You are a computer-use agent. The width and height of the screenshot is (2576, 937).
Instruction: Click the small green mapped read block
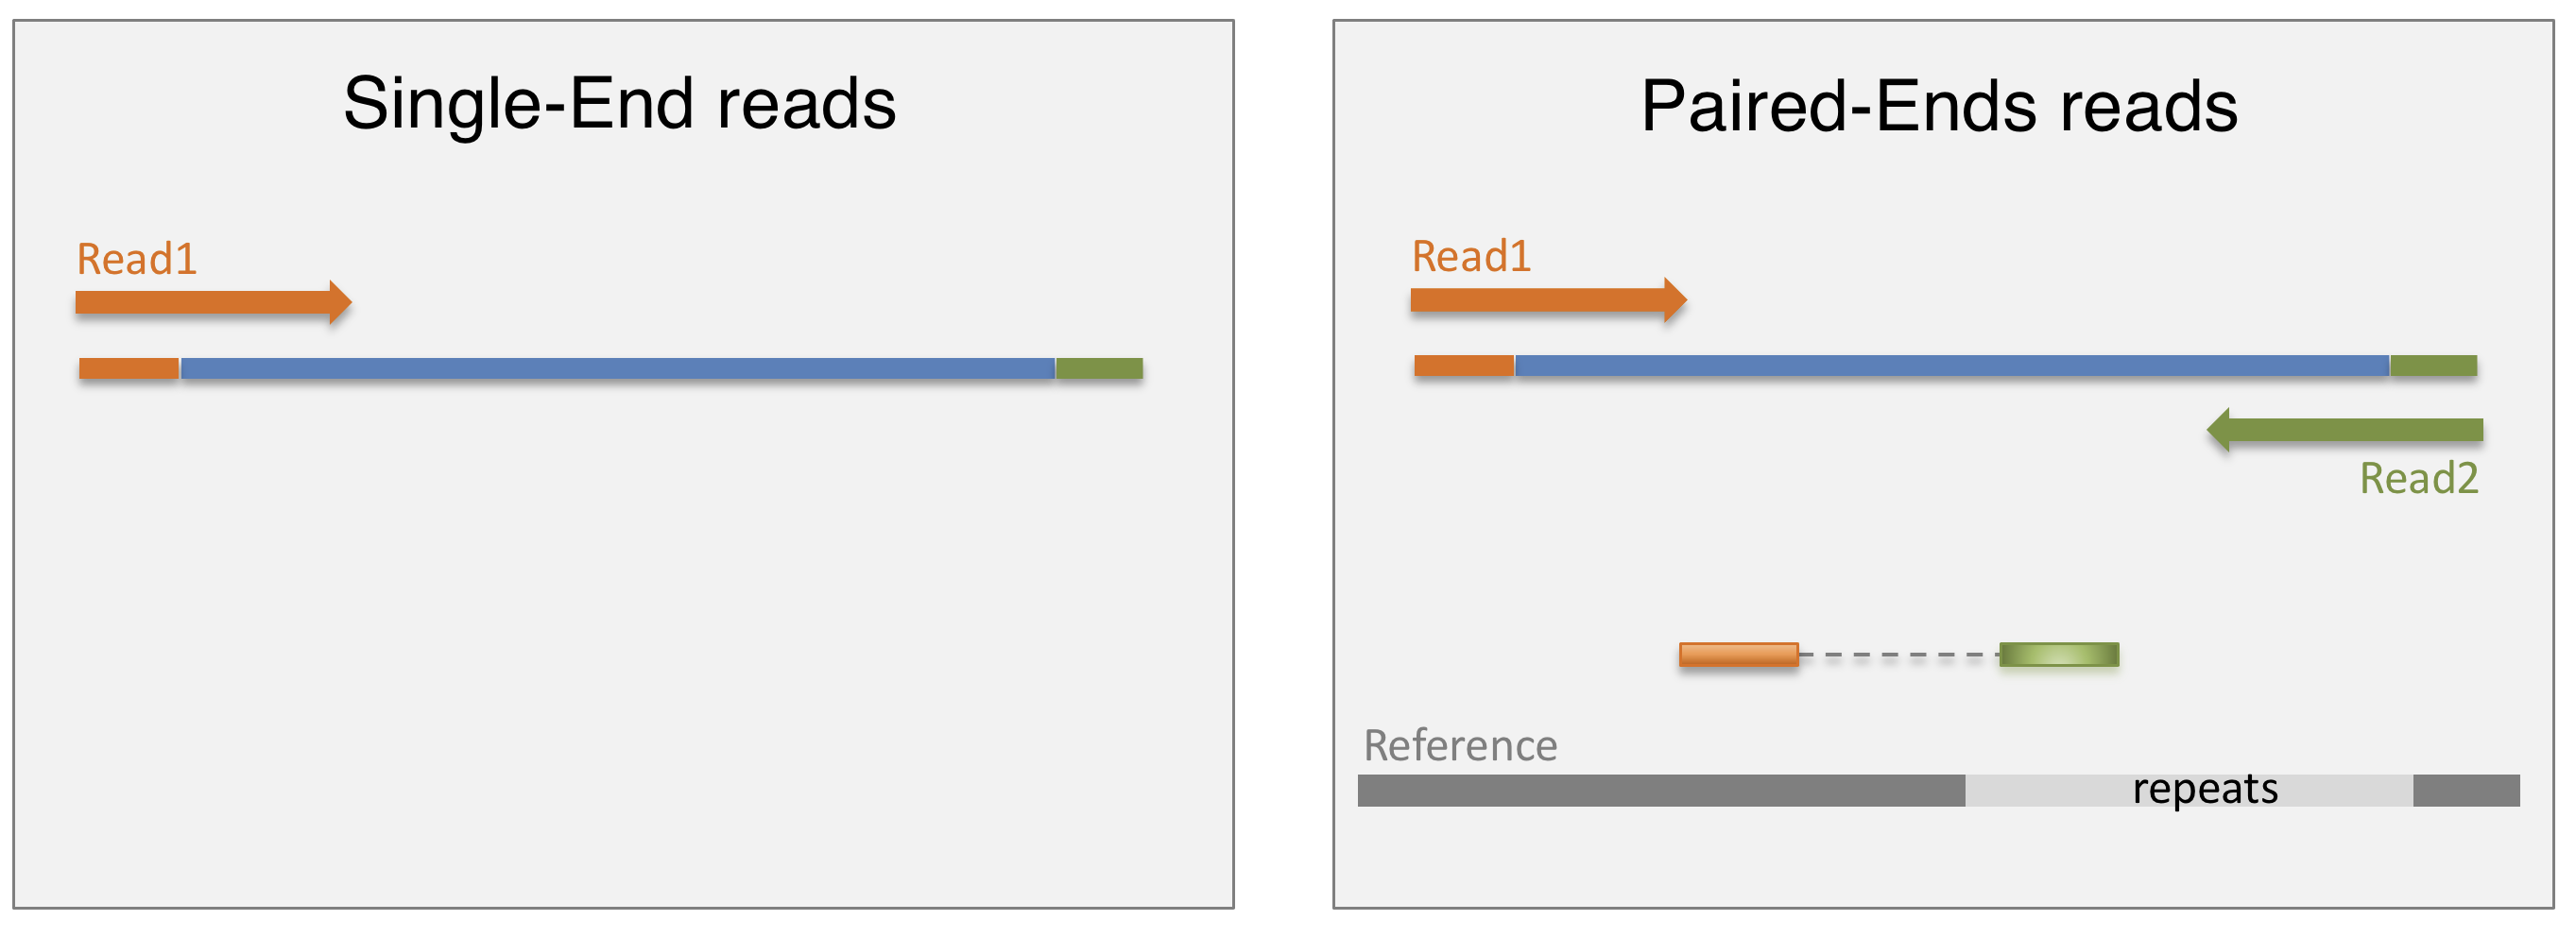point(2059,655)
